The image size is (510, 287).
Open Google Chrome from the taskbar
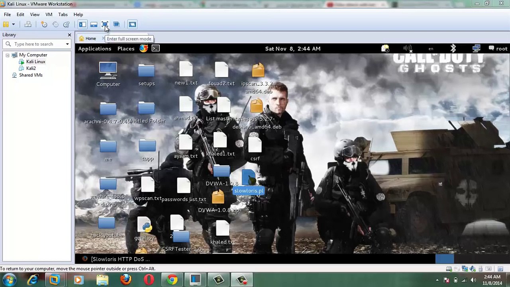pos(172,280)
